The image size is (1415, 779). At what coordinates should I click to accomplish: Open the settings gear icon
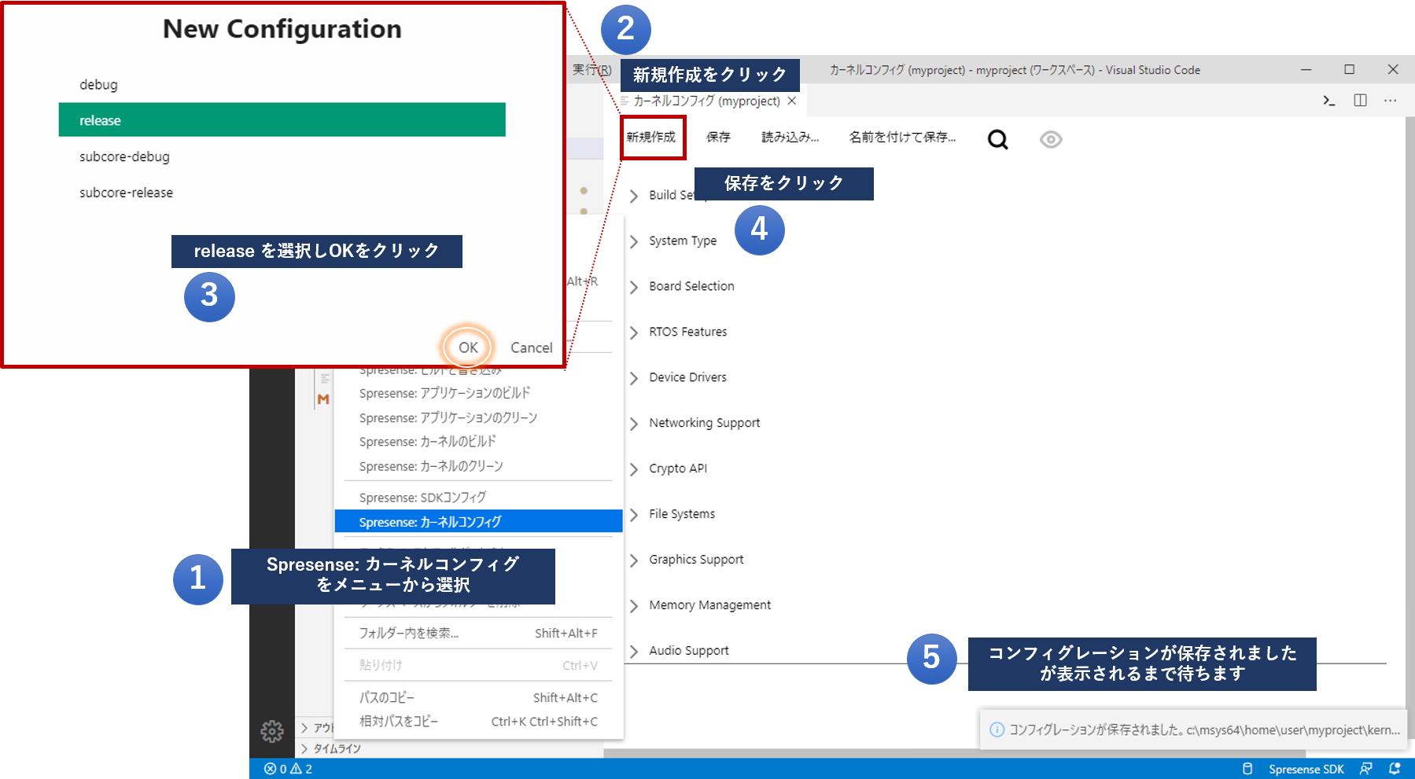click(x=272, y=731)
